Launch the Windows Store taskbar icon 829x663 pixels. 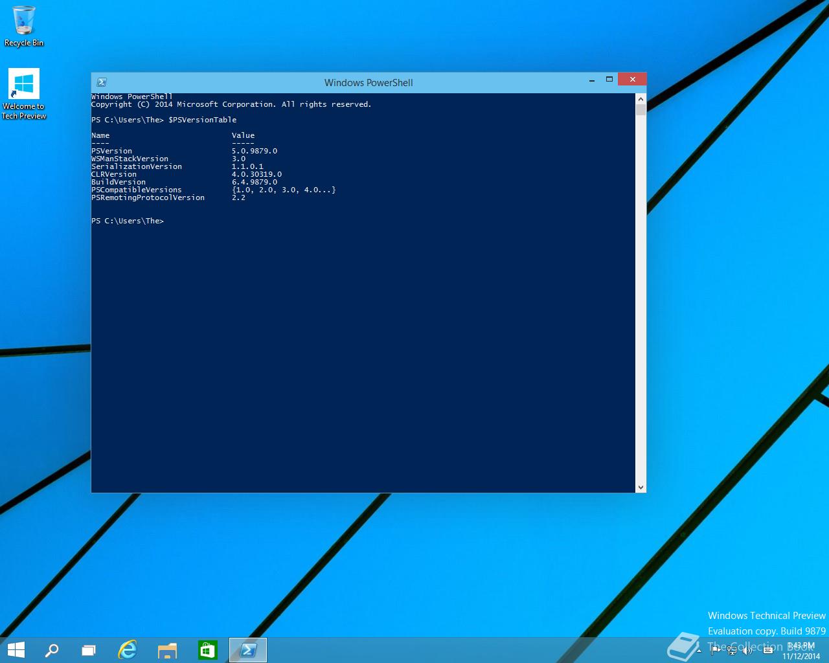coord(207,650)
